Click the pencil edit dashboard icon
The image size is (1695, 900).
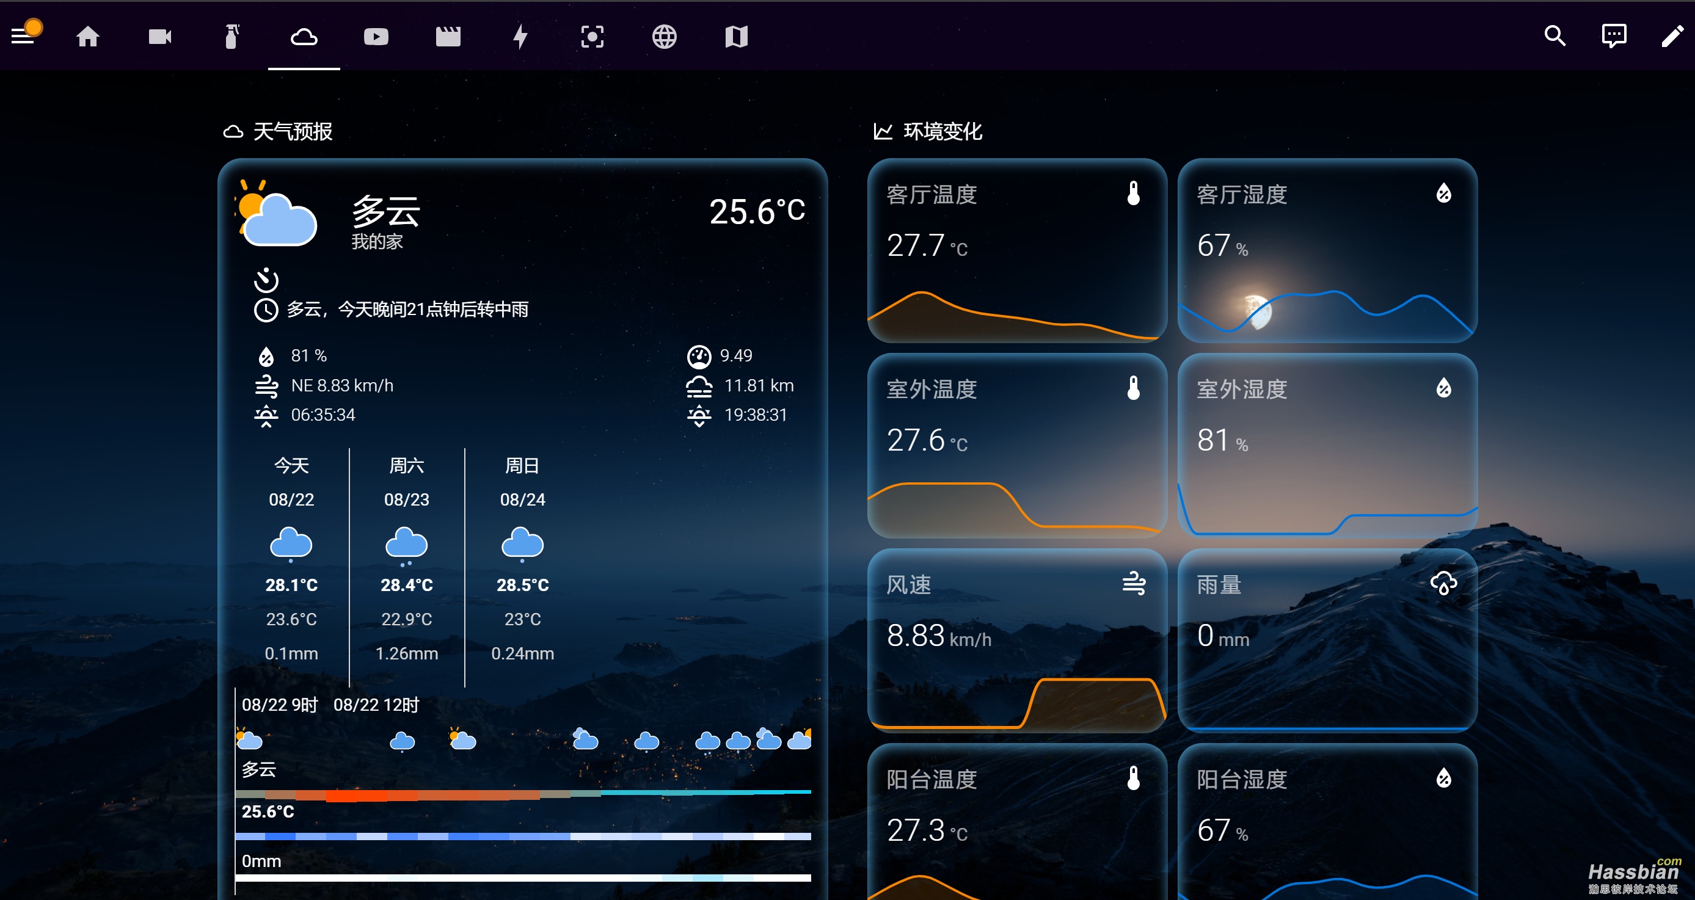1672,35
